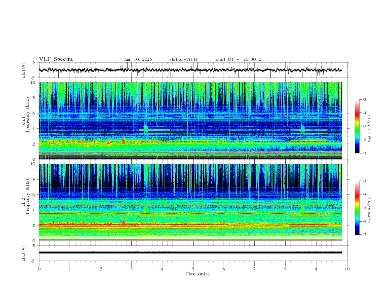Click the ch.1 spectrogram color scale bar
Viewport: 391px width, 302px height.
(x=357, y=126)
